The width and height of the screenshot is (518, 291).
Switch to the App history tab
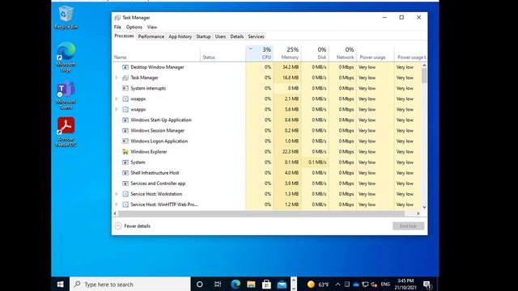pyautogui.click(x=180, y=36)
